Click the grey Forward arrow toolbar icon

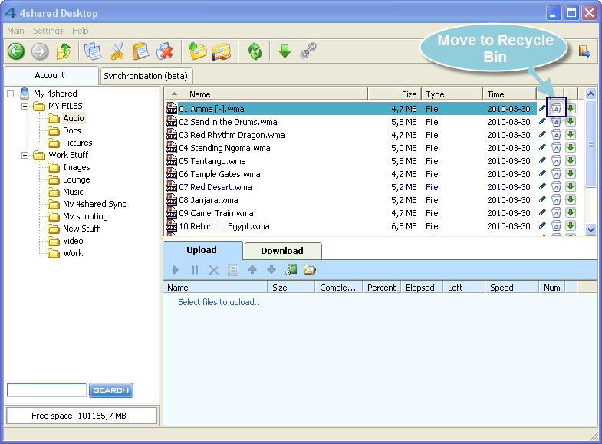click(x=40, y=51)
